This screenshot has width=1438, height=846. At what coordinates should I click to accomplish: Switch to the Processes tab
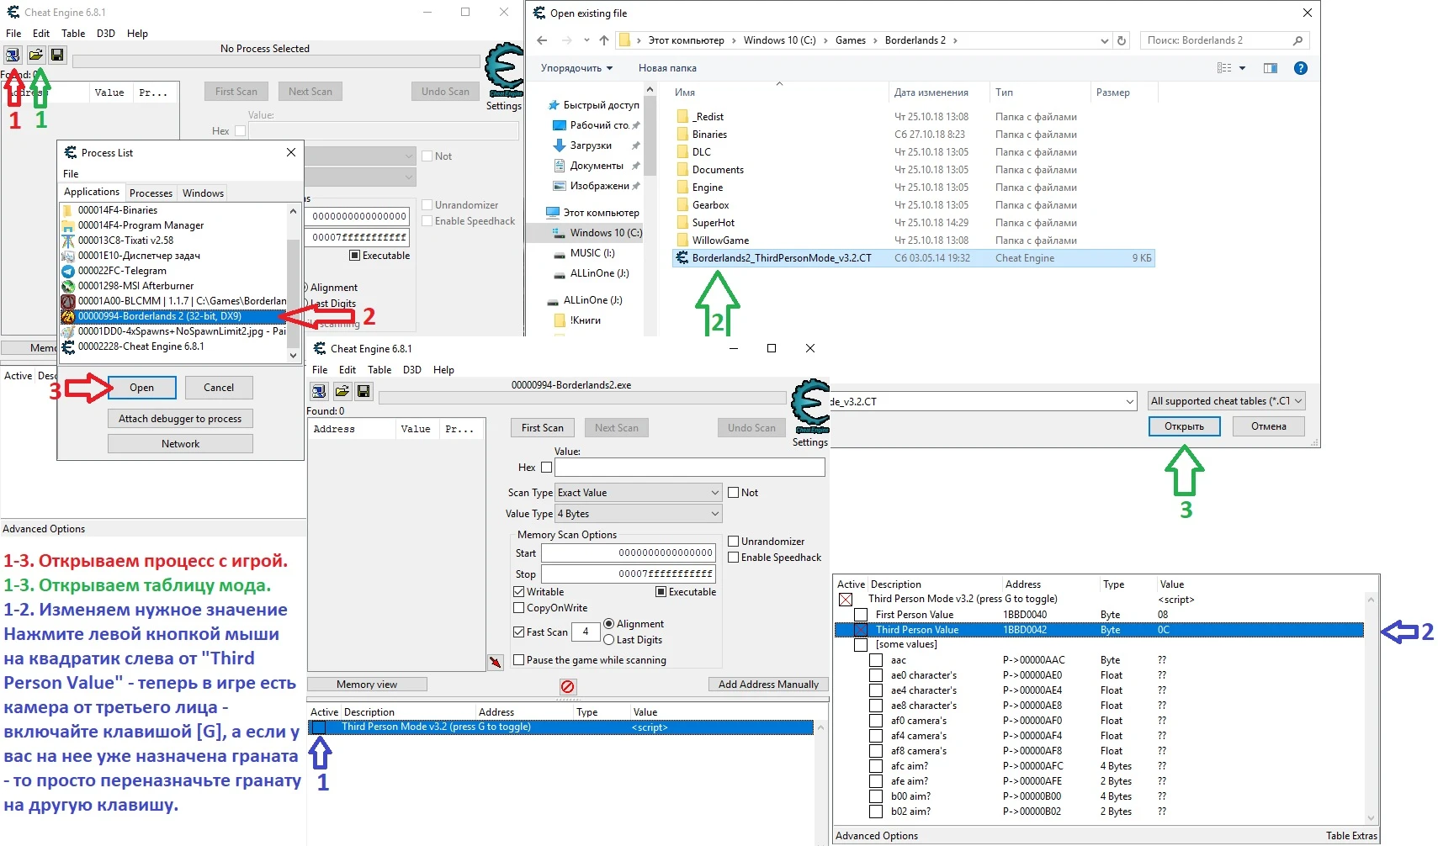coord(151,193)
